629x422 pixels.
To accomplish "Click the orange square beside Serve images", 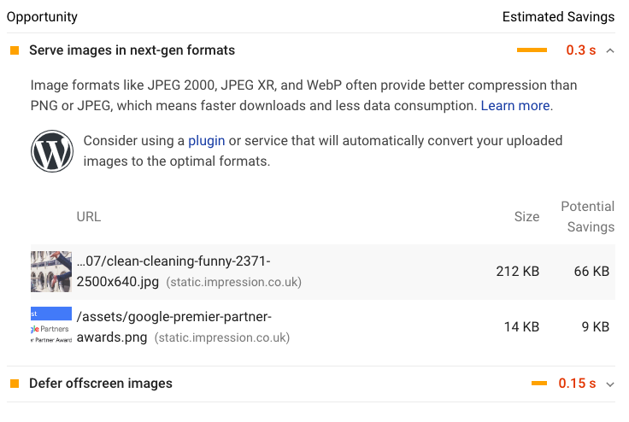I will (15, 50).
